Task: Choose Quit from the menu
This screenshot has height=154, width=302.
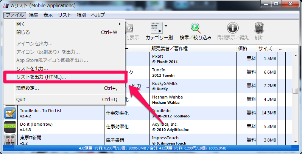Action: point(64,100)
